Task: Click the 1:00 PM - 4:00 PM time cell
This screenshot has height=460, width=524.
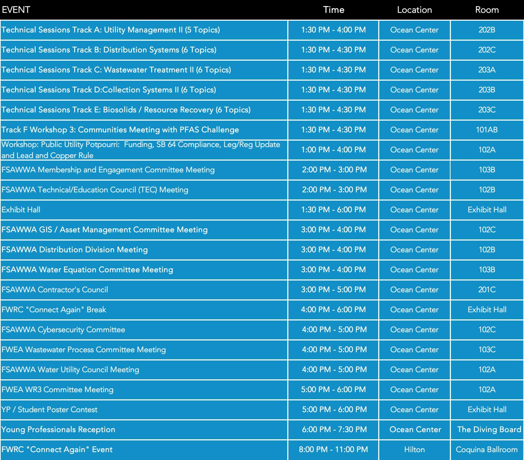Action: coord(334,150)
